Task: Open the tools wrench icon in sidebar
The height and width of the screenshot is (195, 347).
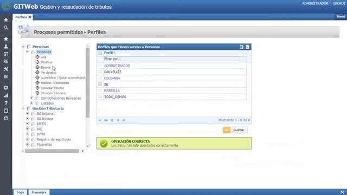Action: pyautogui.click(x=6, y=69)
